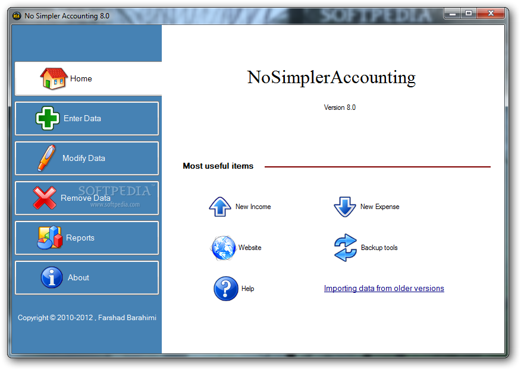Screen dimensions: 521x370
Task: Click the copyright Farshad Barahimi text
Action: [x=87, y=318]
